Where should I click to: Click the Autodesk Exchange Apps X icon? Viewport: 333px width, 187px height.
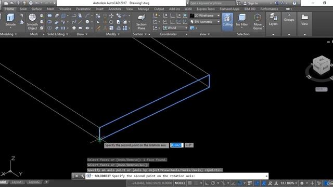pos(276,3)
